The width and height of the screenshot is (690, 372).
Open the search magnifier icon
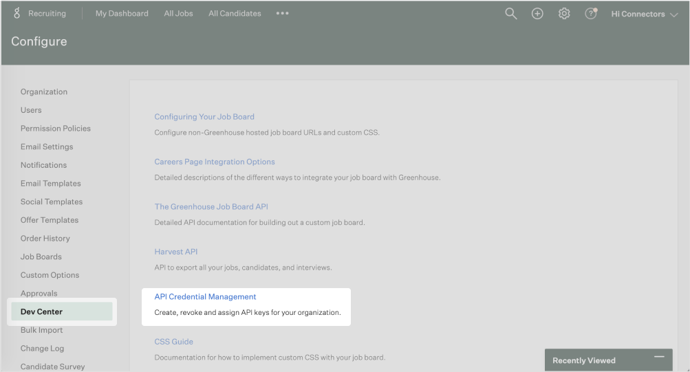[511, 14]
